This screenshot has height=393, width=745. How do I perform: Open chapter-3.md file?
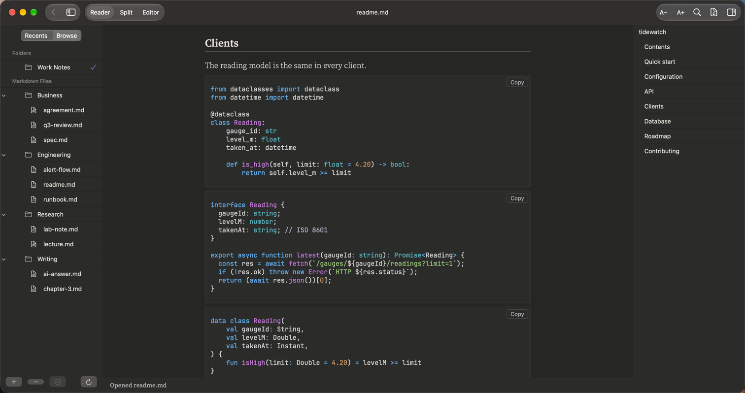pos(62,289)
